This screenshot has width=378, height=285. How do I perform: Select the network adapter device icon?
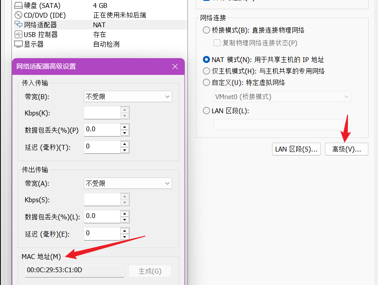point(19,25)
